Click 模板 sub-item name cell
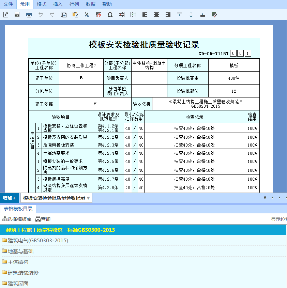Viewport: 287px width, 288px height. 234,65
